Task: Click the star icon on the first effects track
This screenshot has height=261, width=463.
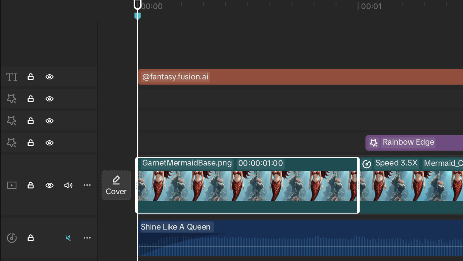Action: 11,99
